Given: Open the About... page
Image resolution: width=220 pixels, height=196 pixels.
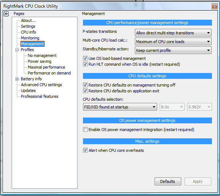Looking at the screenshot, I should pos(29,20).
